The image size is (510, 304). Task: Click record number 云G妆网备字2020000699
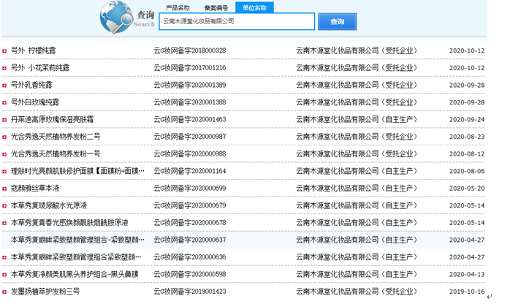pyautogui.click(x=190, y=189)
